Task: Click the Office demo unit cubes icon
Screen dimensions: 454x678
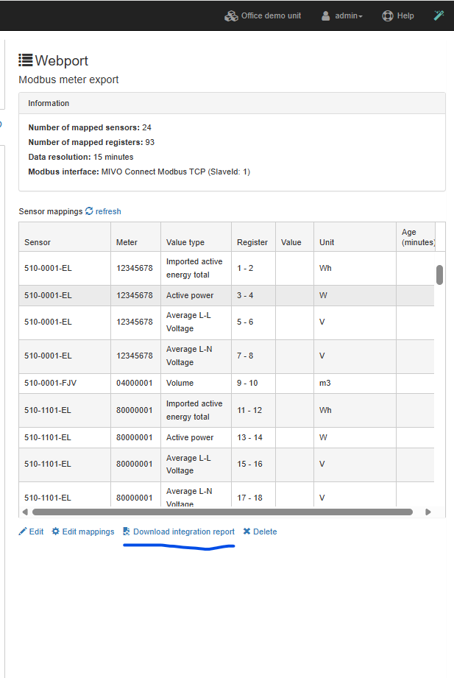Action: [x=231, y=16]
